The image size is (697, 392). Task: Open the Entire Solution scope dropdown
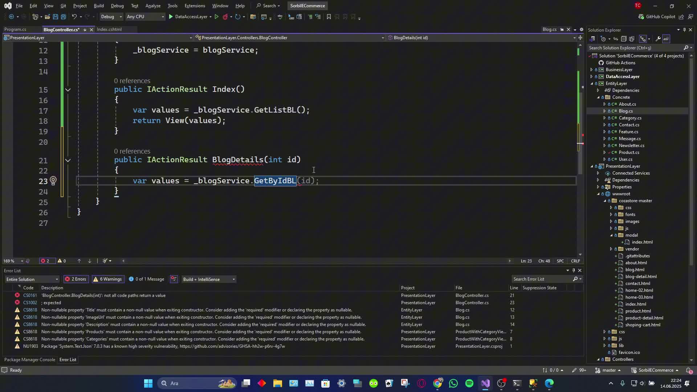(x=32, y=279)
